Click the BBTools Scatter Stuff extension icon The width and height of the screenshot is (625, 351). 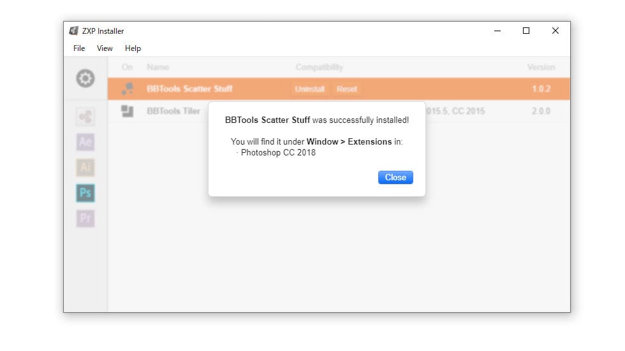point(128,89)
